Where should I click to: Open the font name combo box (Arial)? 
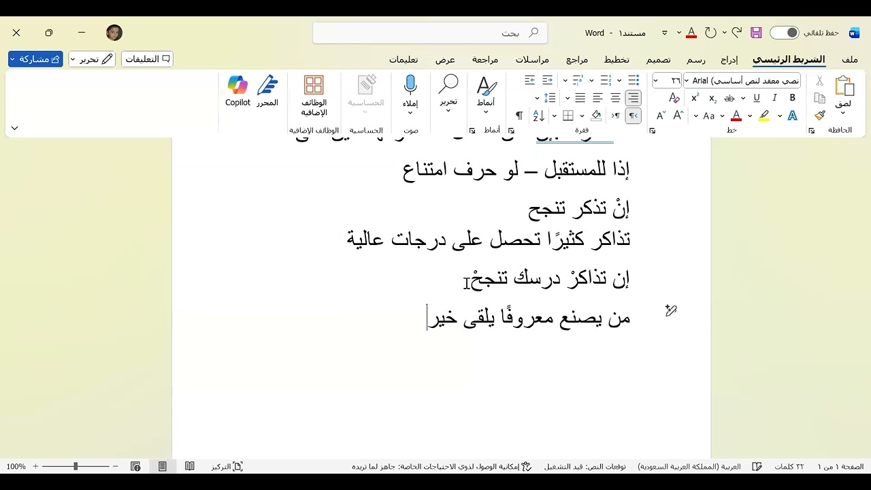742,80
